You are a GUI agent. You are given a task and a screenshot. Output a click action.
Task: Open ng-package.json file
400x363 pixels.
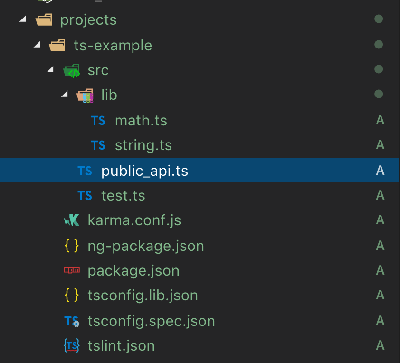[x=146, y=246]
